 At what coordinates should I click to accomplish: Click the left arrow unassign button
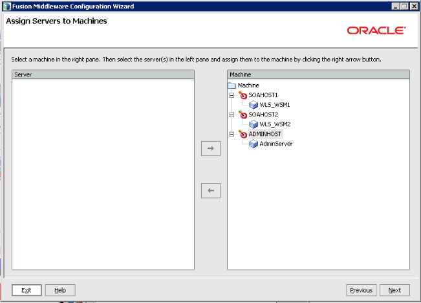tap(211, 190)
